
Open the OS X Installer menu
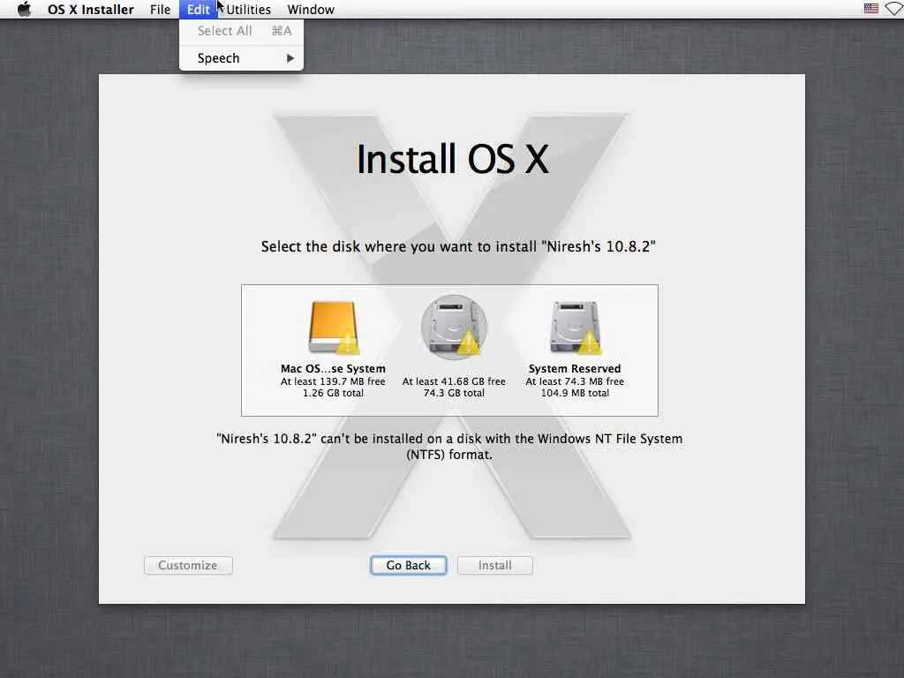pos(91,9)
